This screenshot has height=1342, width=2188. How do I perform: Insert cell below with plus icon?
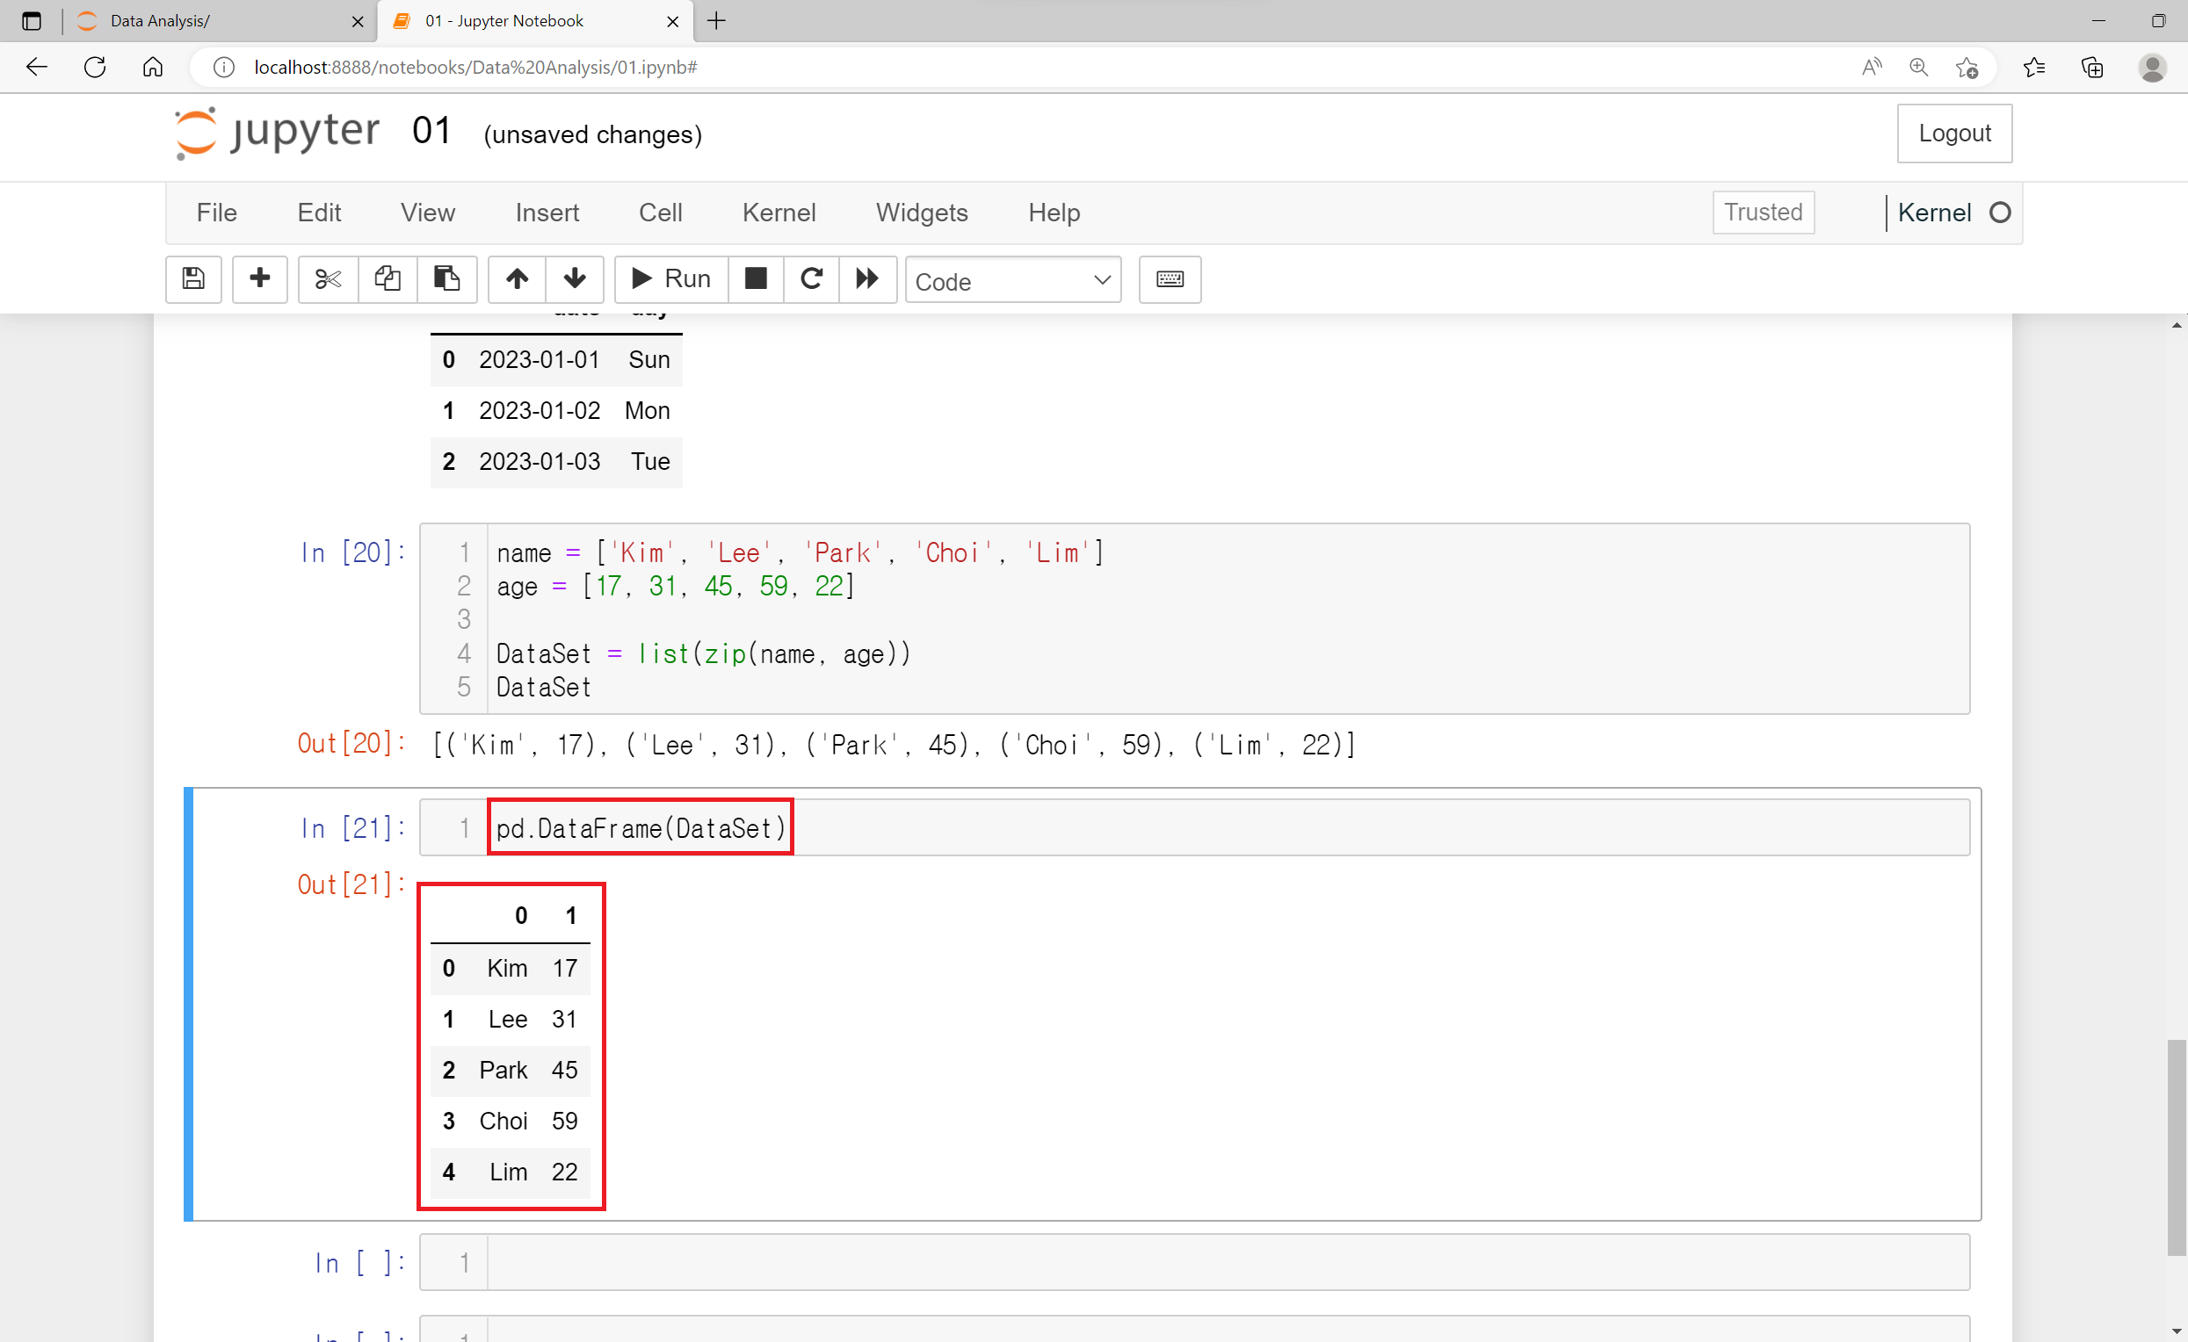click(x=259, y=278)
